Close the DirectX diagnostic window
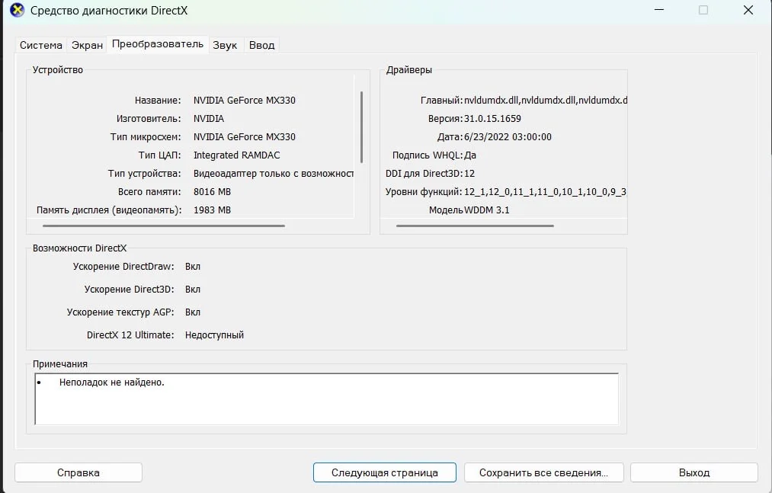 (x=748, y=10)
